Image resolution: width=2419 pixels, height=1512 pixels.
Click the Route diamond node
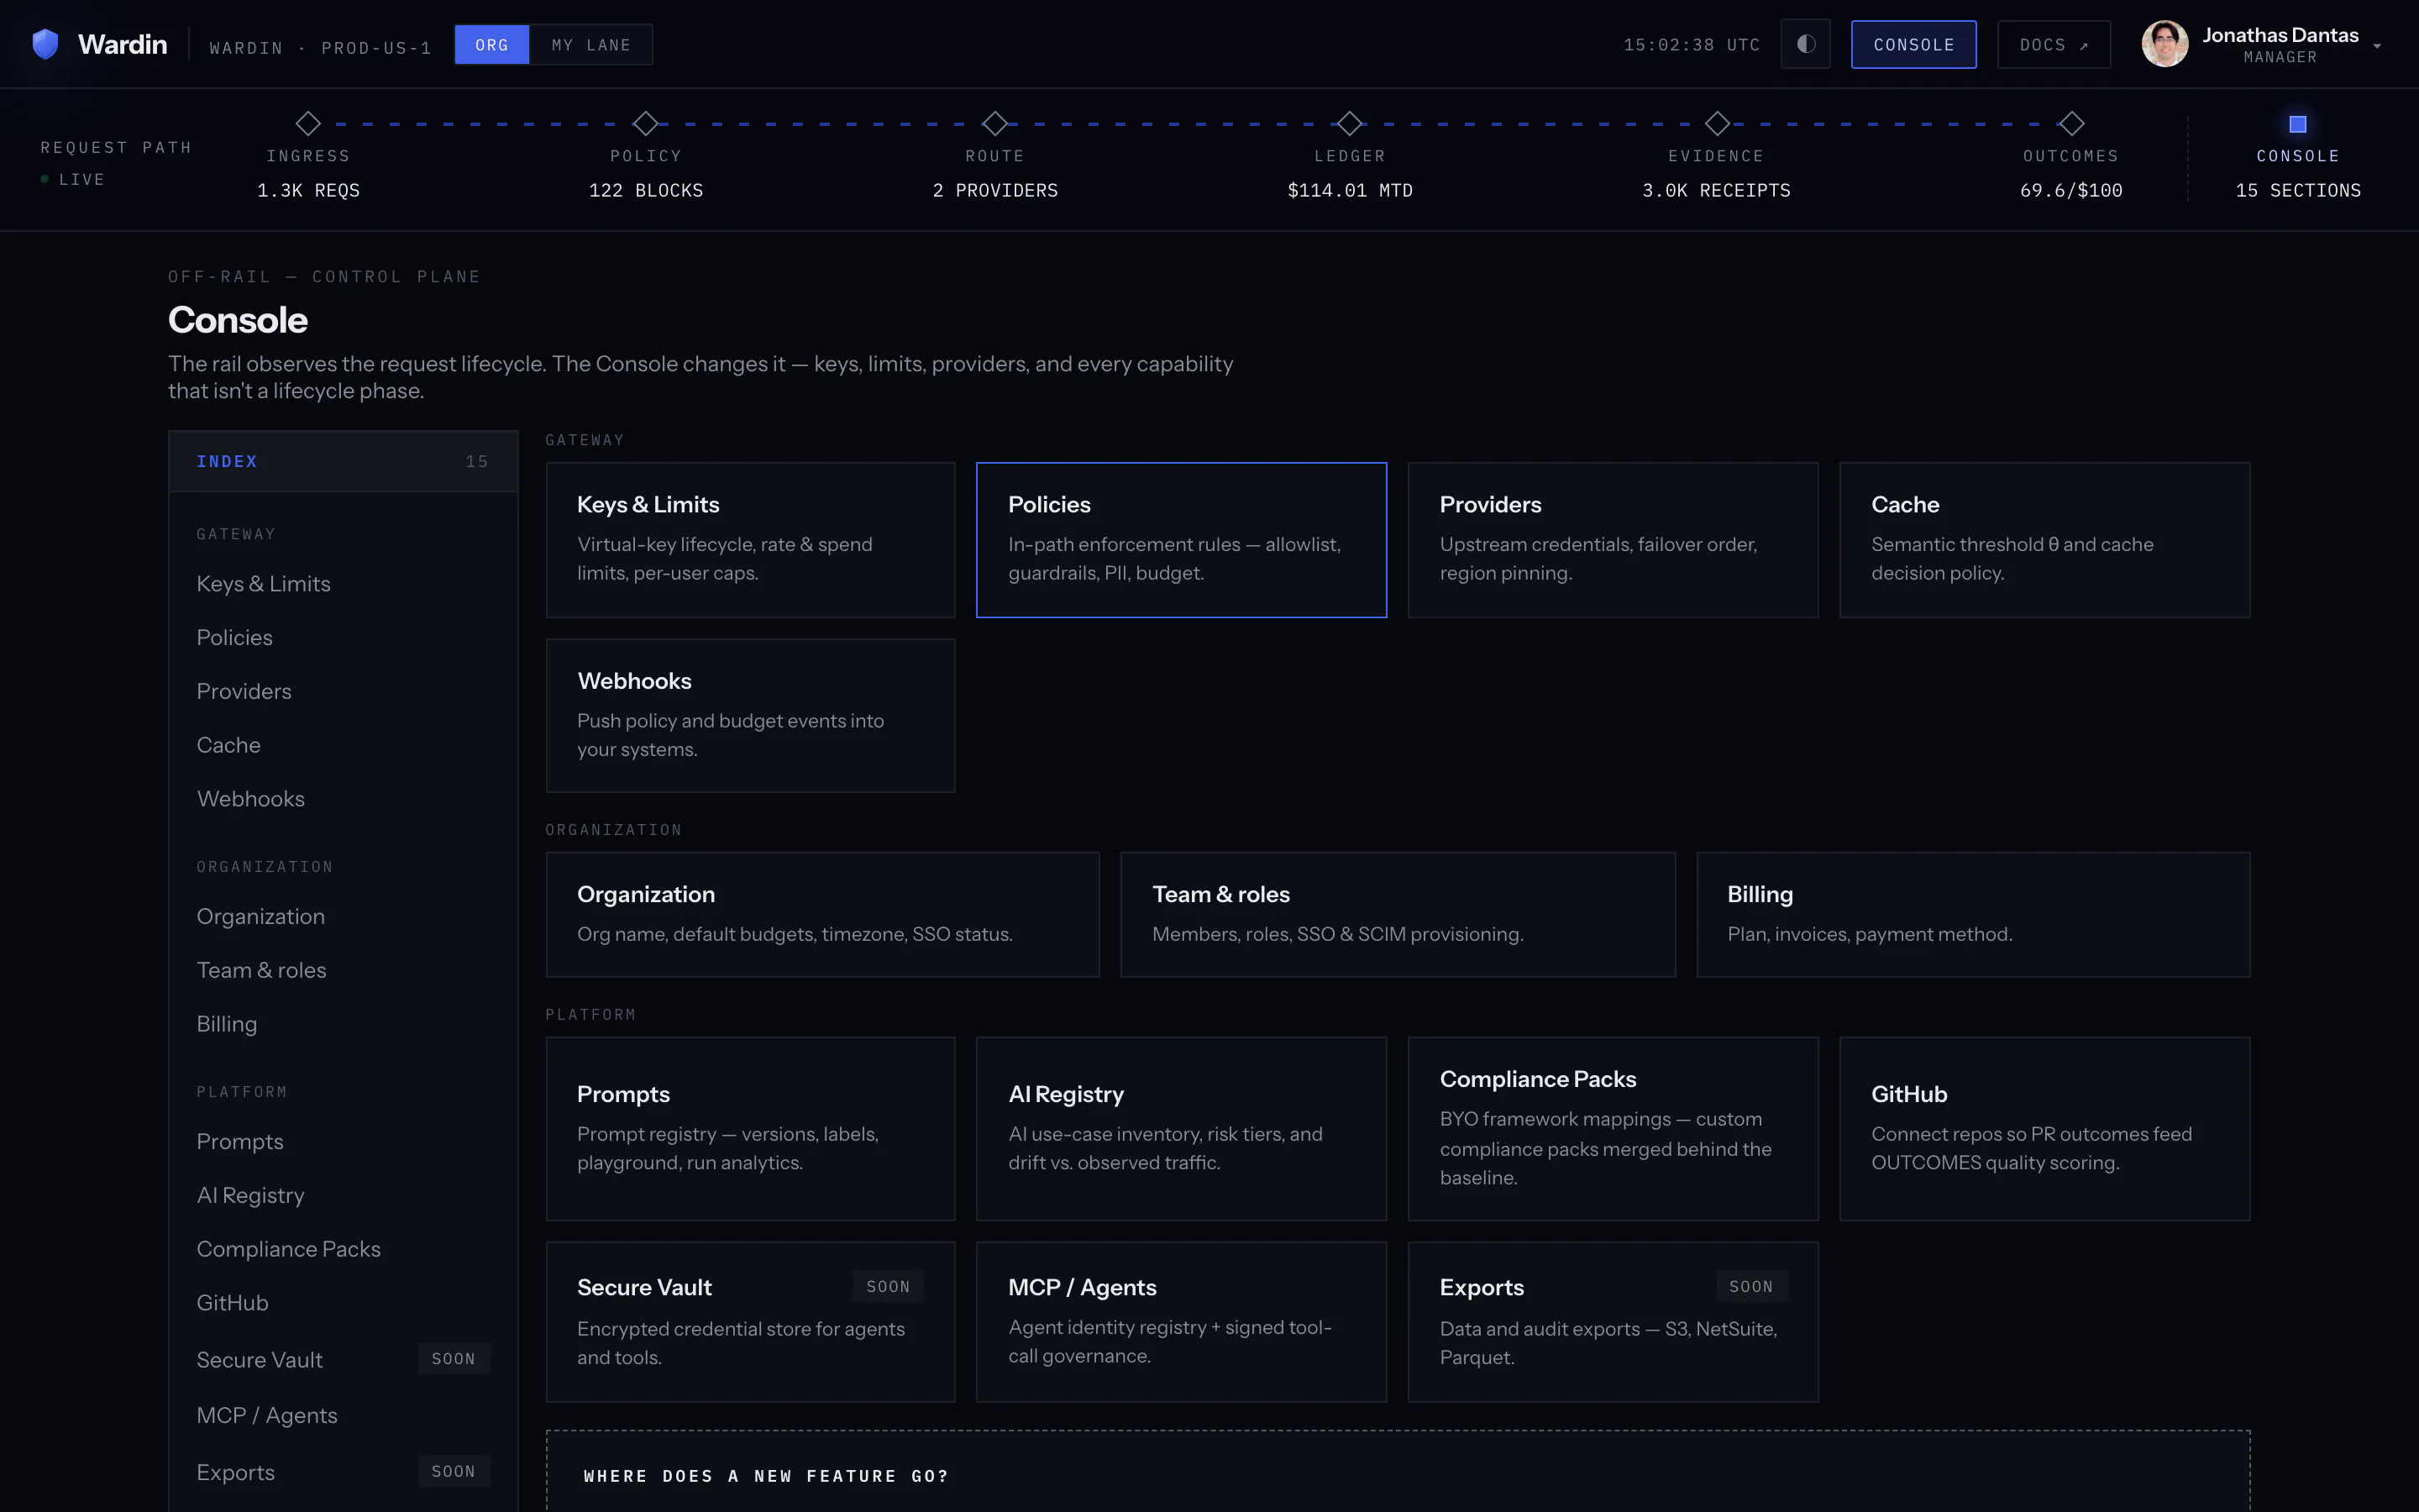click(994, 123)
